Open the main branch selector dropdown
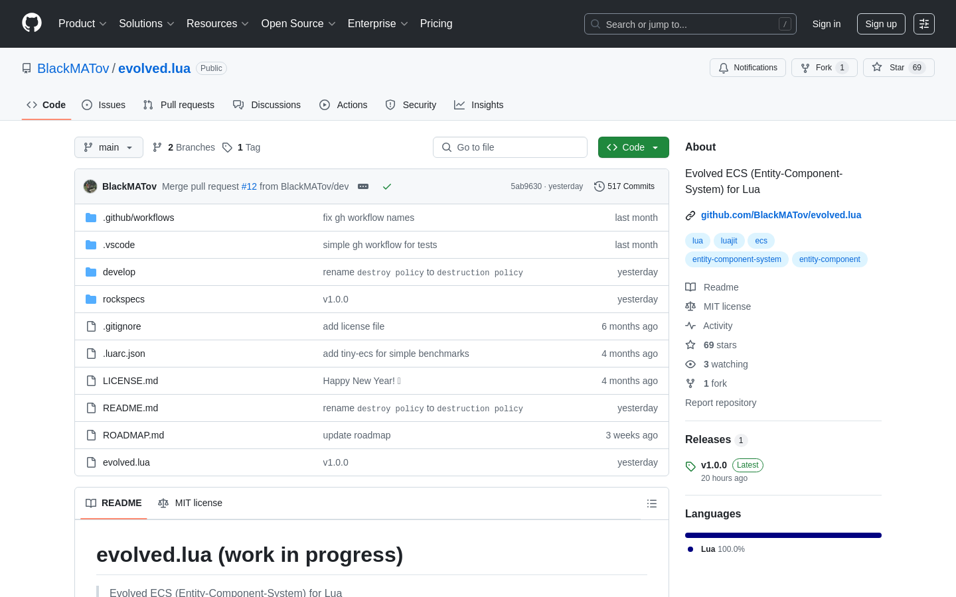Screen dimensions: 956x597 [109, 147]
